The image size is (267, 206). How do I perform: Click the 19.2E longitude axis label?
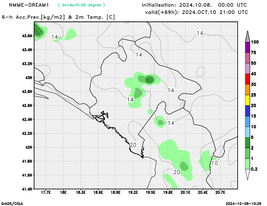point(133,192)
